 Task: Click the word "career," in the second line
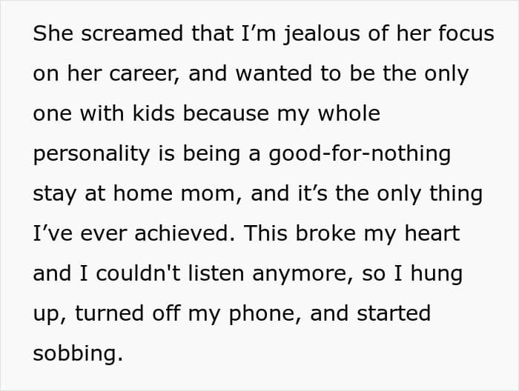[x=145, y=74]
